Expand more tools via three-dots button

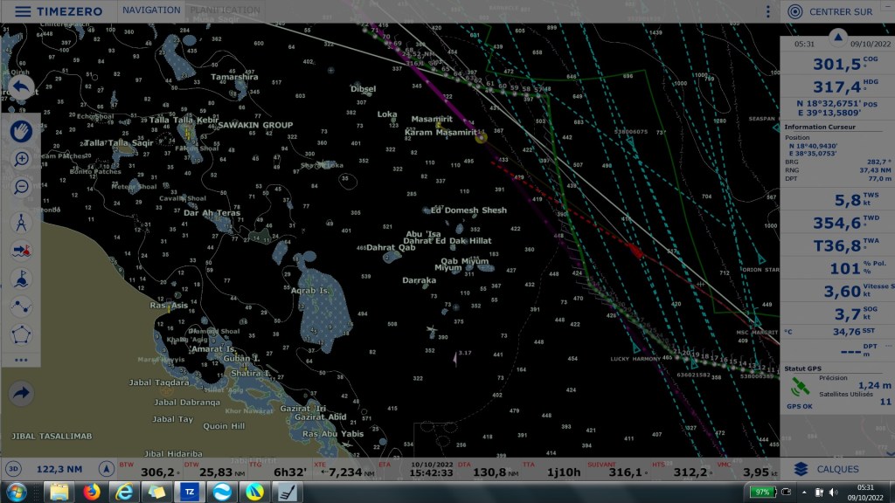21,360
